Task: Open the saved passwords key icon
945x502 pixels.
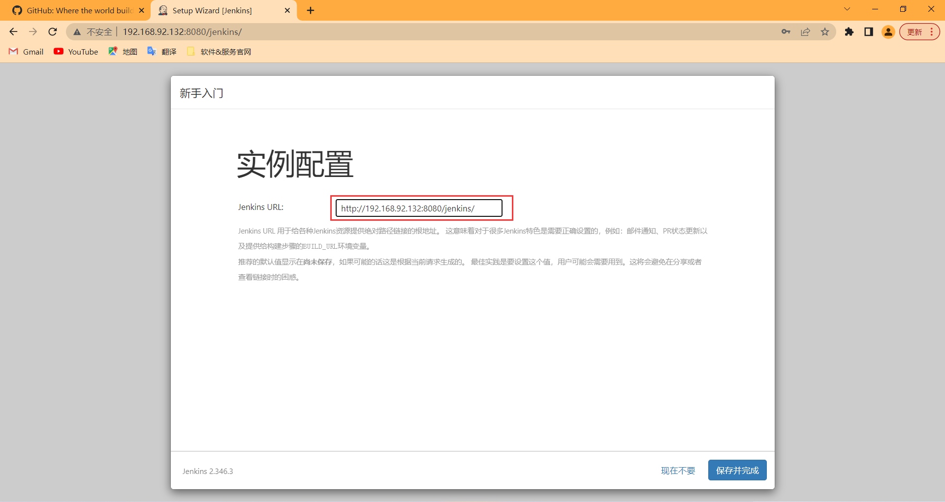Action: [x=786, y=32]
